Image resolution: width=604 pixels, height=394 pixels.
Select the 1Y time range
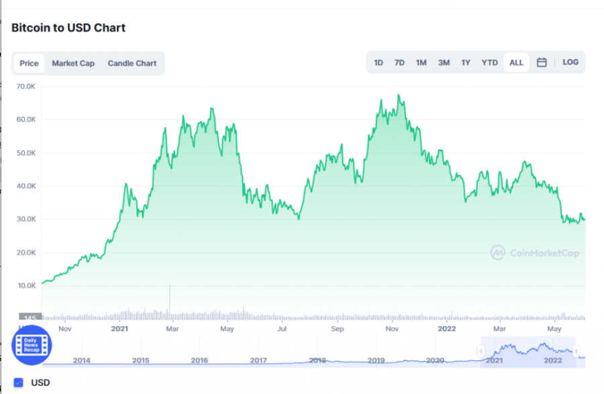[x=466, y=62]
